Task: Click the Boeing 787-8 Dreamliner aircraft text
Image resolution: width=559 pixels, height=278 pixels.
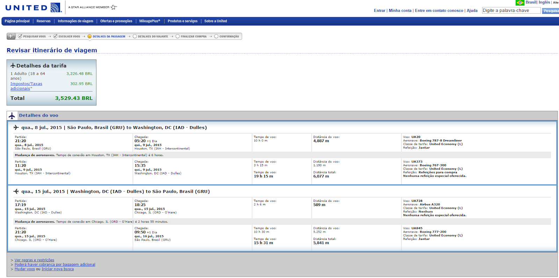Action: tap(441, 141)
